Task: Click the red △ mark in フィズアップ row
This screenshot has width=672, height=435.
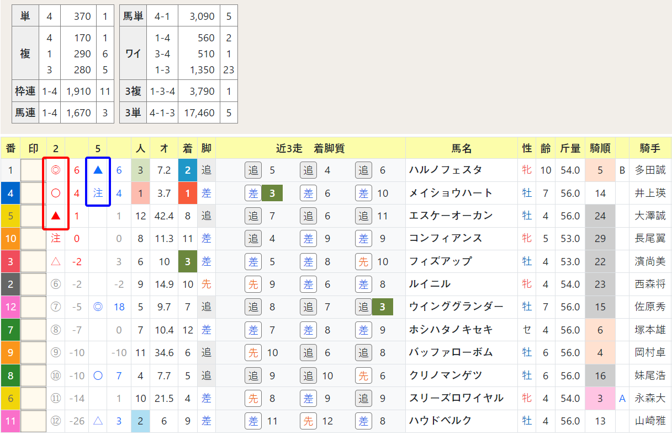Action: [56, 261]
